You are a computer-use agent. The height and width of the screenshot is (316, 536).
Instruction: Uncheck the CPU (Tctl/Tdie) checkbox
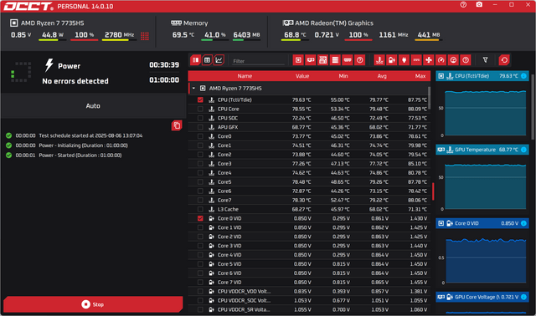coord(200,100)
